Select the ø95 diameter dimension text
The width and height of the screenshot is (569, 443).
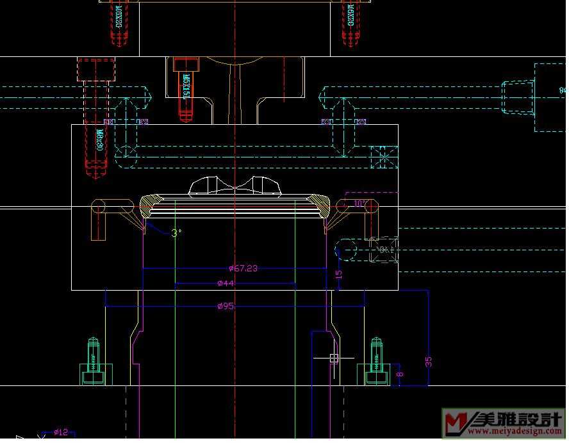[226, 306]
